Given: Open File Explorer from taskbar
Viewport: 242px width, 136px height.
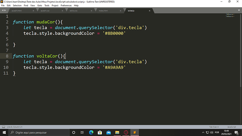Looking at the screenshot, I should (117, 132).
